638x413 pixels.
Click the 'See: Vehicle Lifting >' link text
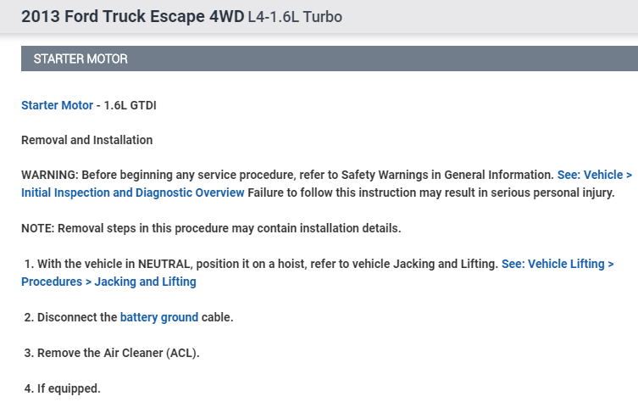tap(558, 265)
